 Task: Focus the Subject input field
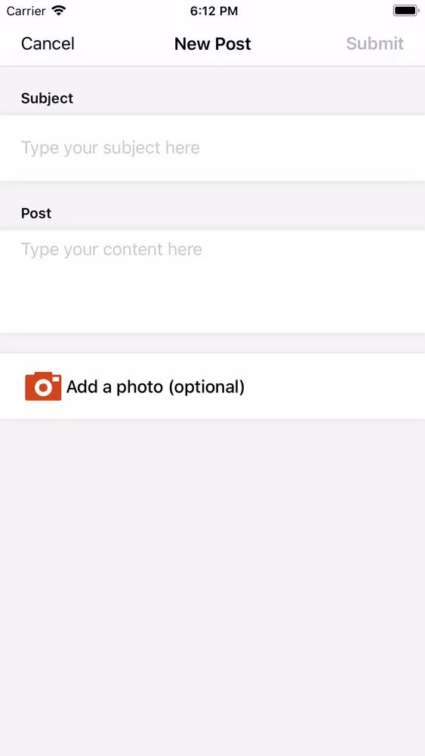click(x=212, y=147)
